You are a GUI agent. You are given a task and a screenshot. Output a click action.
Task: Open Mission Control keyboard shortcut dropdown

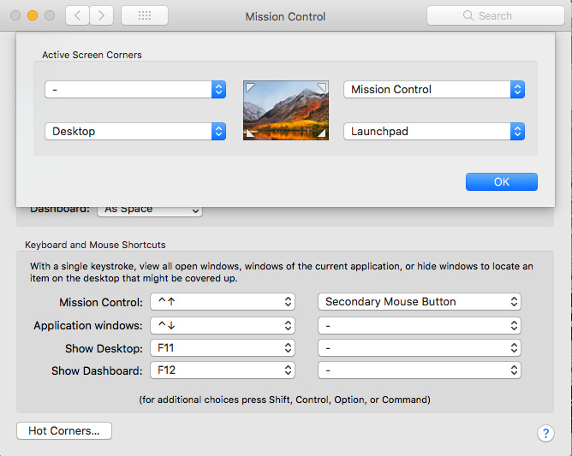click(223, 301)
